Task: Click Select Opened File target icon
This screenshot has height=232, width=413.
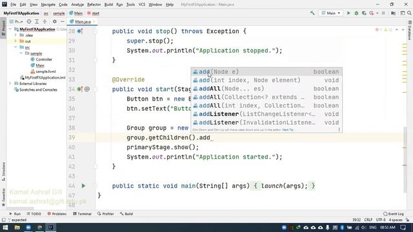Action: pos(29,21)
